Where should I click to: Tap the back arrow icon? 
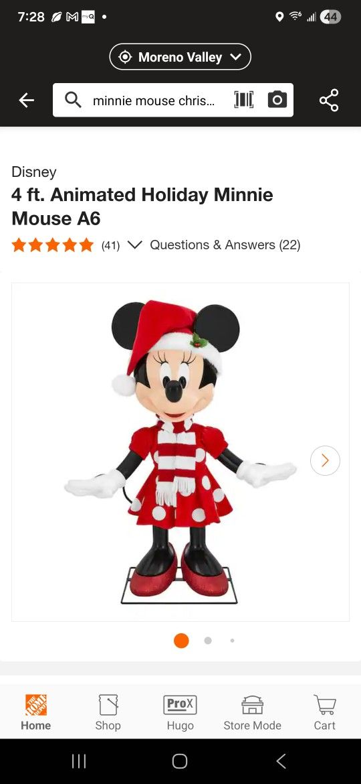(x=27, y=101)
